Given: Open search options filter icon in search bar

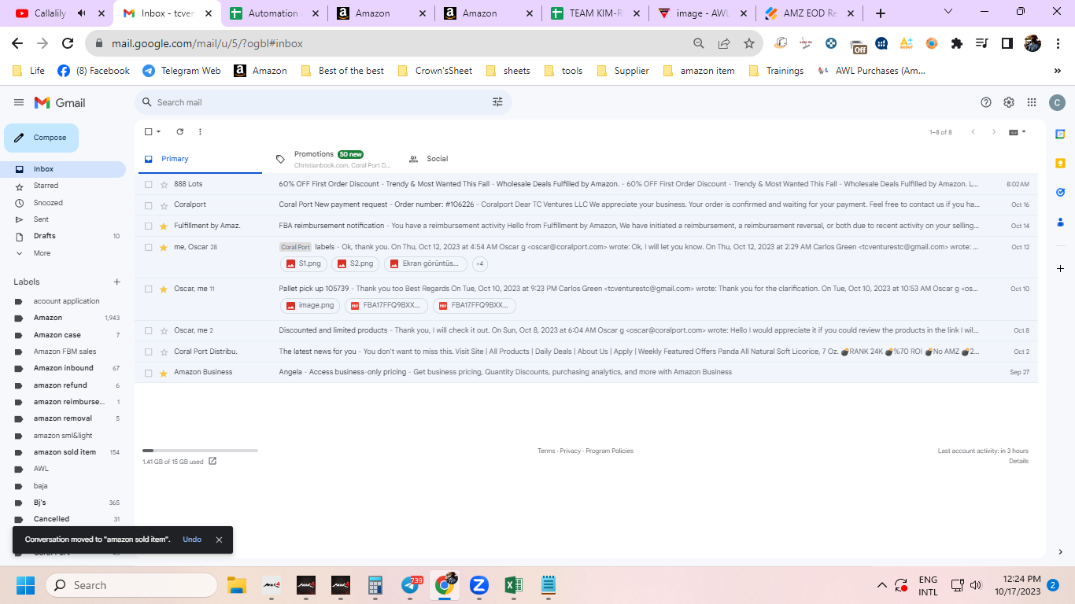Looking at the screenshot, I should 497,102.
